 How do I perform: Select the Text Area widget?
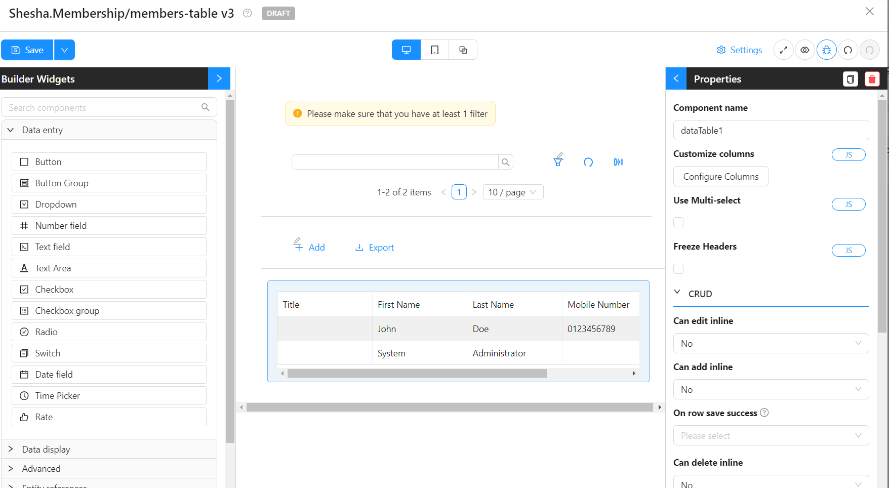pos(109,268)
